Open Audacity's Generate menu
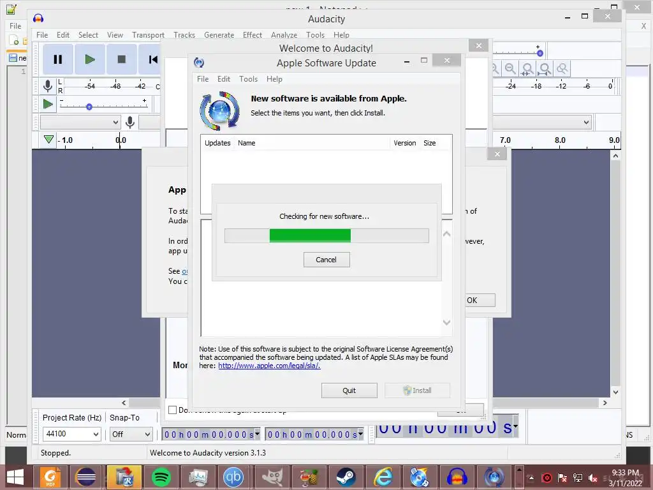The width and height of the screenshot is (653, 490). (219, 35)
